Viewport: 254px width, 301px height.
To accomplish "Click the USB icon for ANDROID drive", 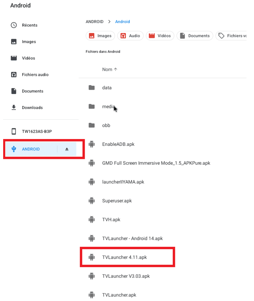I will coord(14,149).
